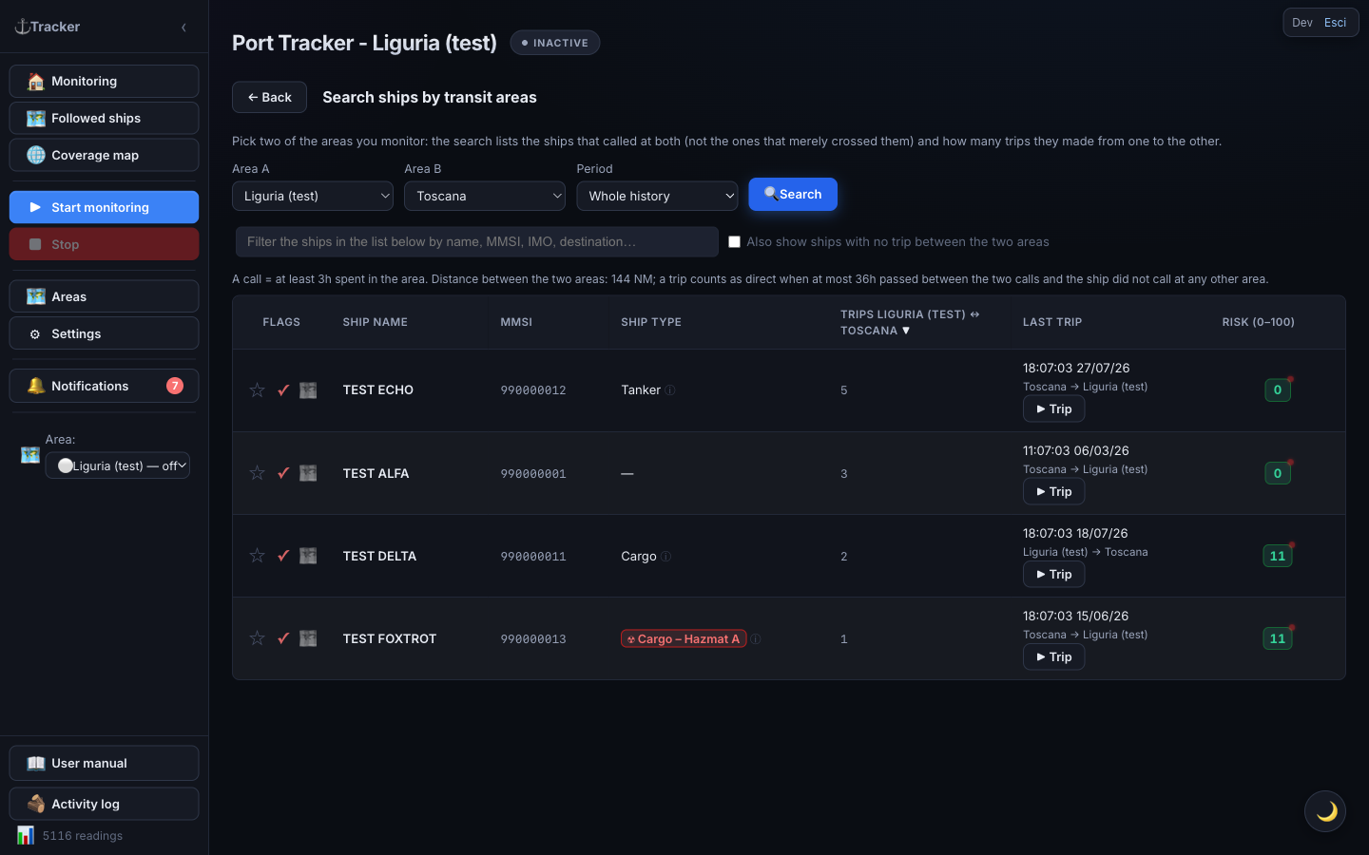Open Settings in the sidebar

coord(104,333)
